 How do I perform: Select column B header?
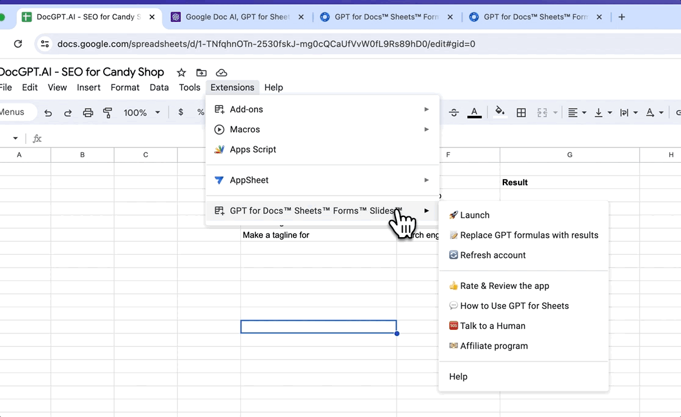coord(82,155)
